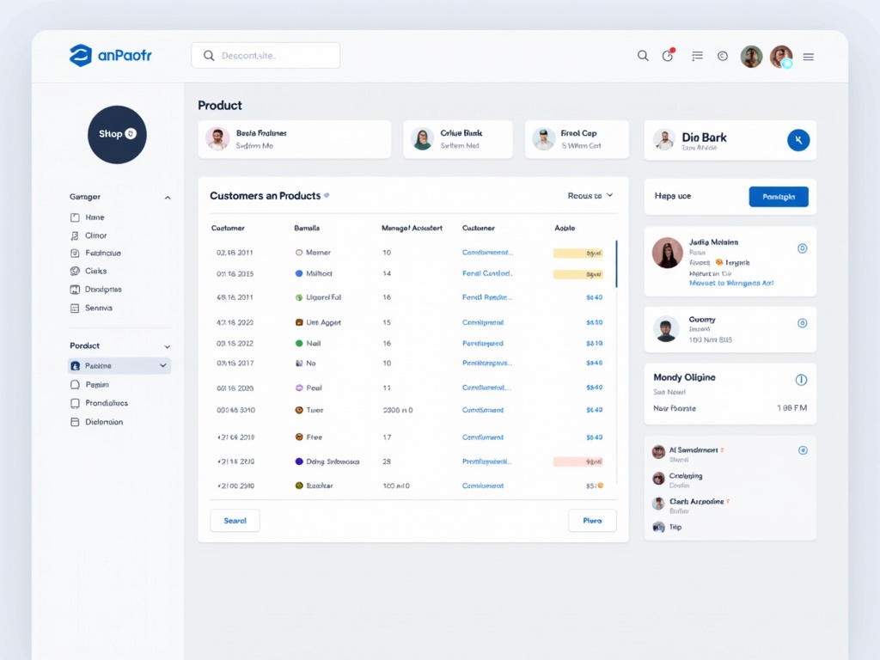Click the blue arrow icon on Dio Bark card
The height and width of the screenshot is (660, 880).
point(798,139)
